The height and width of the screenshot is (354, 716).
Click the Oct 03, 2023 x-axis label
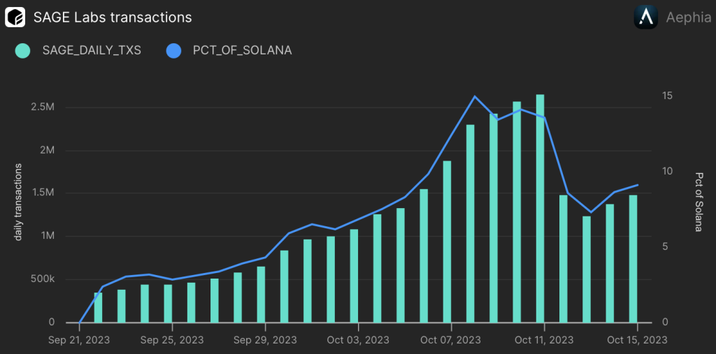point(357,339)
